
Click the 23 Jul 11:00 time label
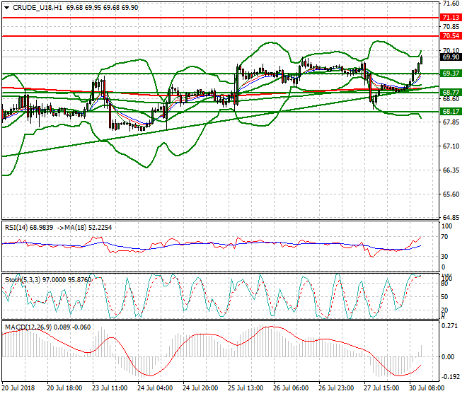[x=110, y=388]
